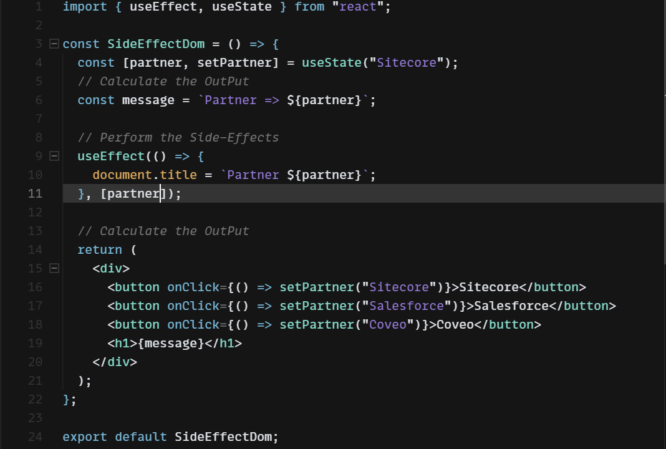Click the "Sitecore" string inside useState call
Viewport: 666px width, 449px height.
(407, 62)
